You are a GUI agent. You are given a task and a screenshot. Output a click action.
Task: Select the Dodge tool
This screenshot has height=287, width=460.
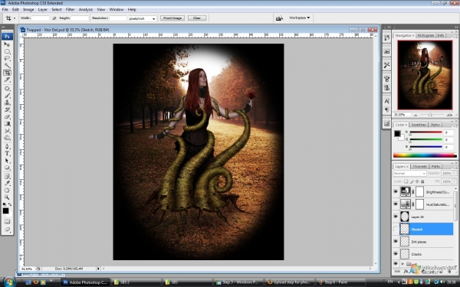coord(7,138)
